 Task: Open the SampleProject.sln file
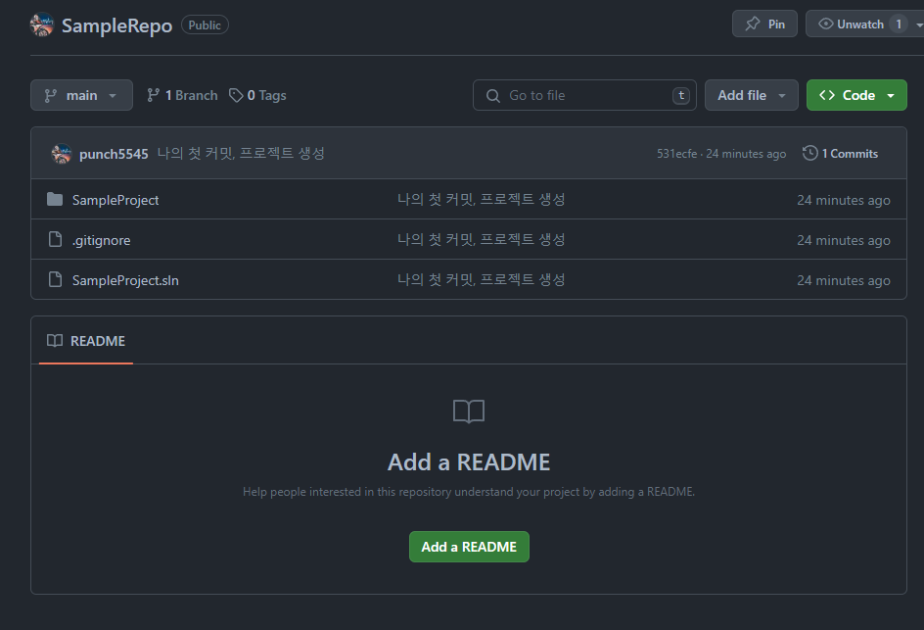[x=125, y=280]
